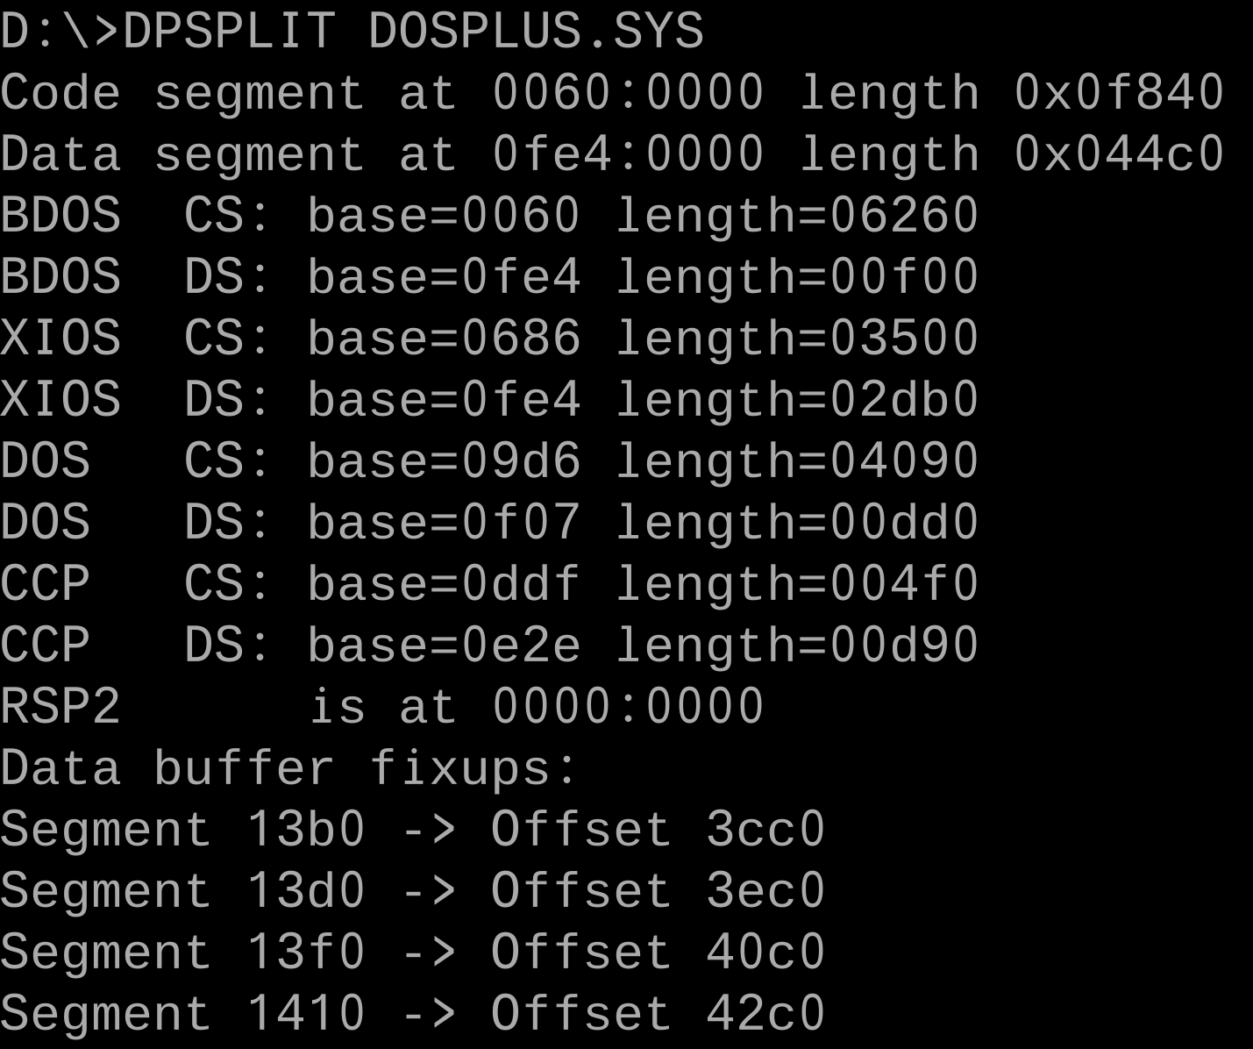Screen dimensions: 1253x1049
Task: Click the 'Data buffer fixups:' heading
Action: click(289, 769)
